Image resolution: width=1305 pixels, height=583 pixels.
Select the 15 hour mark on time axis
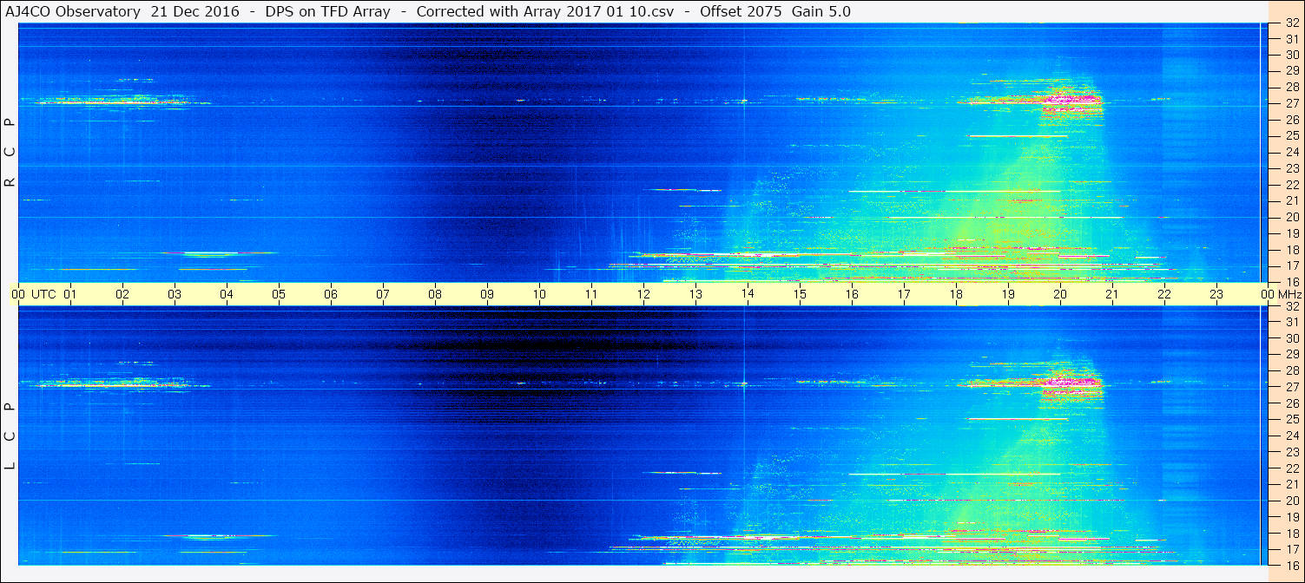(x=800, y=294)
